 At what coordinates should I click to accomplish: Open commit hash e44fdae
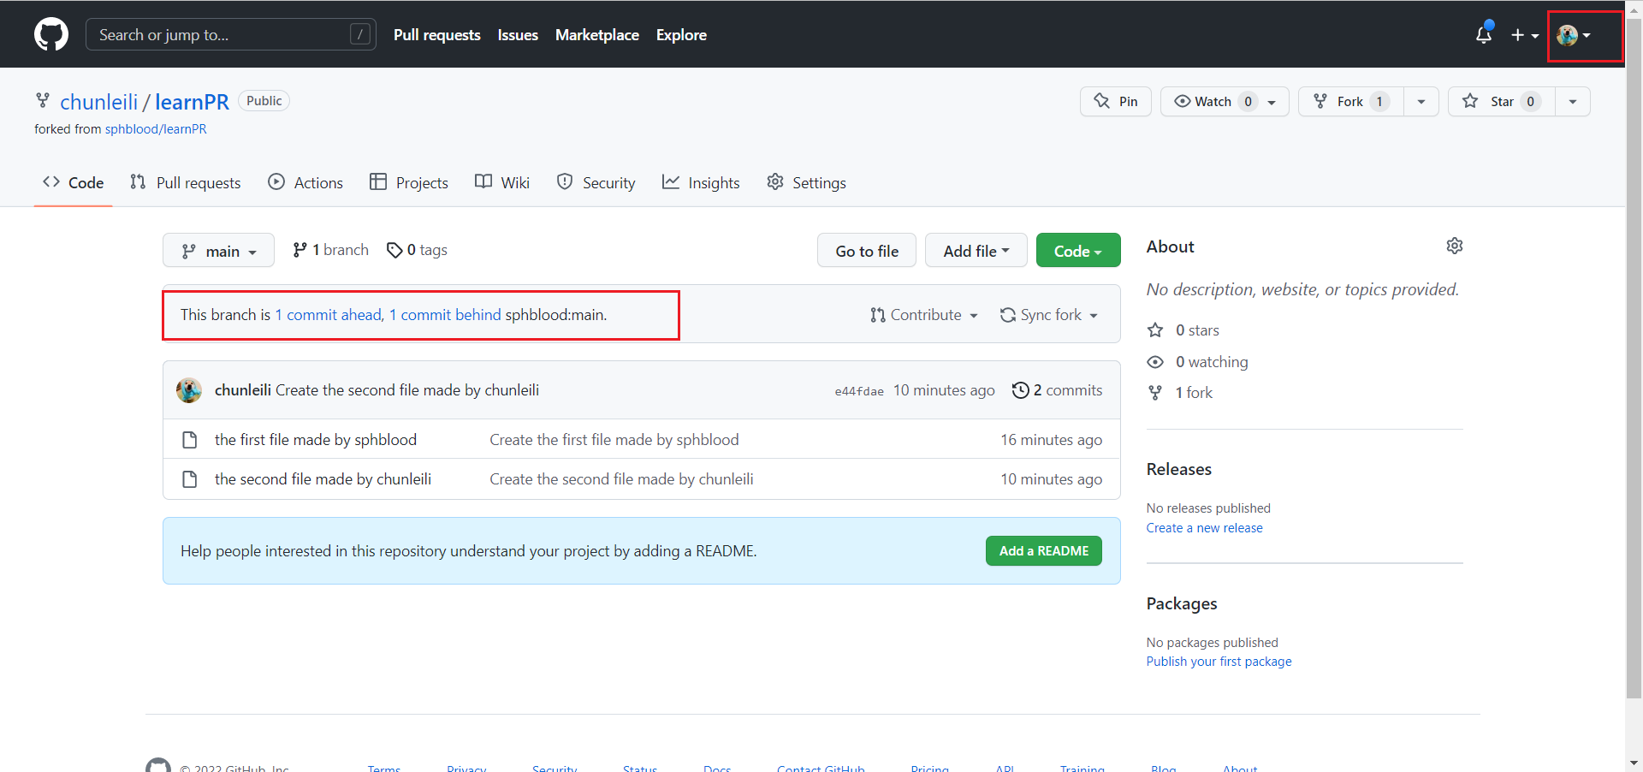pyautogui.click(x=859, y=391)
